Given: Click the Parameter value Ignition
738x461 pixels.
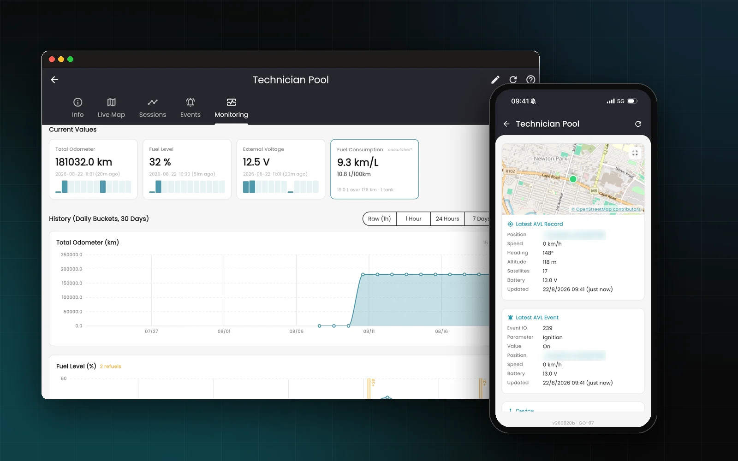Looking at the screenshot, I should 553,337.
